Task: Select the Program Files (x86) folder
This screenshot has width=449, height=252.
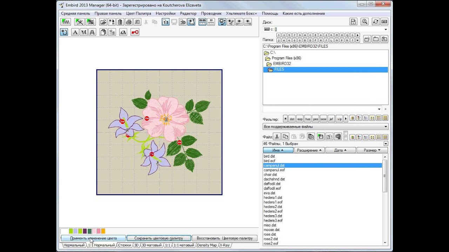Action: click(x=286, y=58)
